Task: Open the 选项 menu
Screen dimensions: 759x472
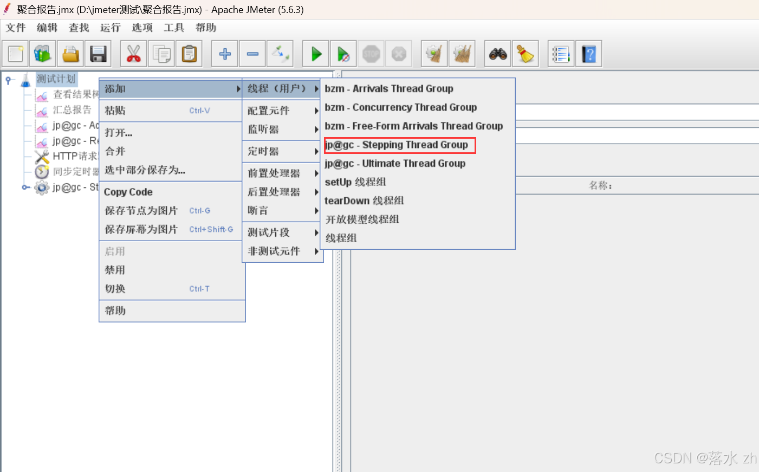Action: point(142,28)
